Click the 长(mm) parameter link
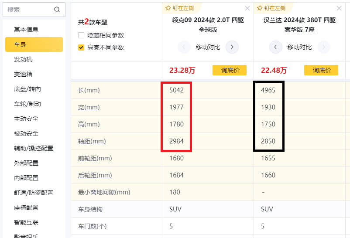 tap(89, 90)
